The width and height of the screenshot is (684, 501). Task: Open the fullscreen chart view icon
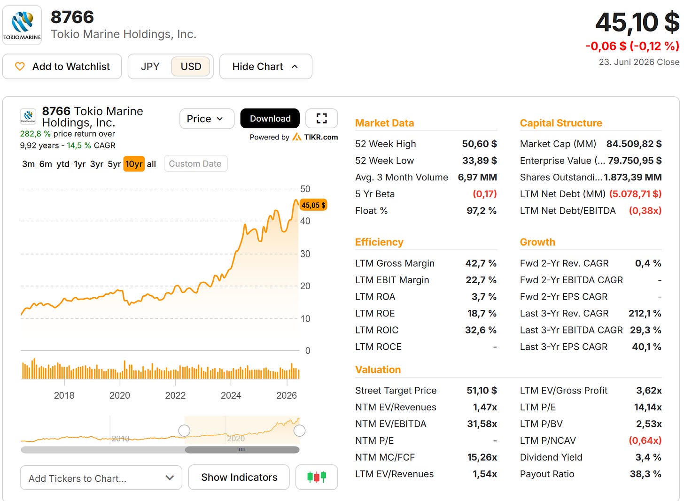tap(322, 118)
